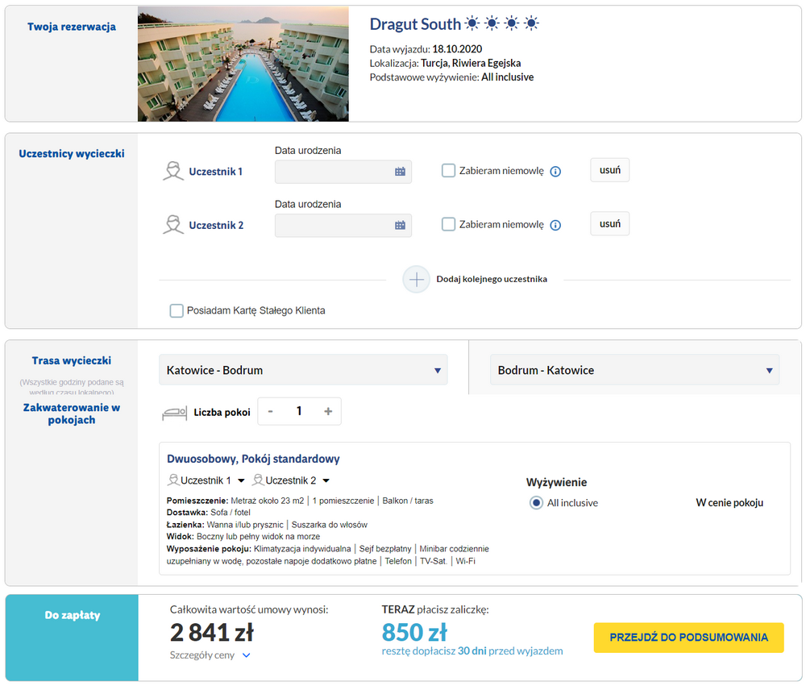Click the bed icon next to Liczba pokoi

(x=174, y=413)
